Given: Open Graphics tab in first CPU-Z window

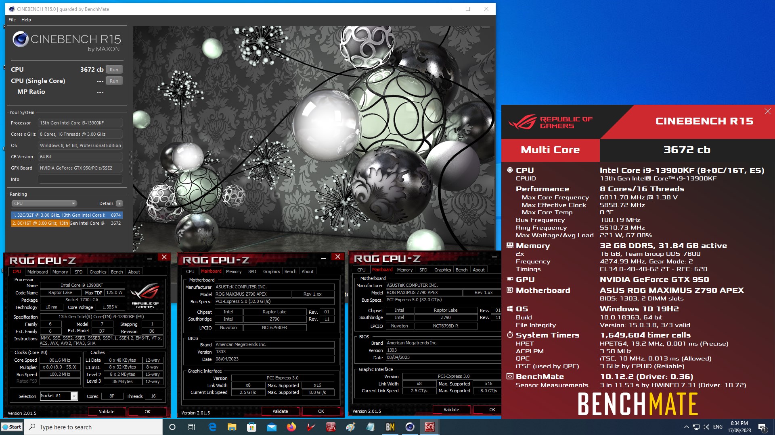Looking at the screenshot, I should 98,272.
